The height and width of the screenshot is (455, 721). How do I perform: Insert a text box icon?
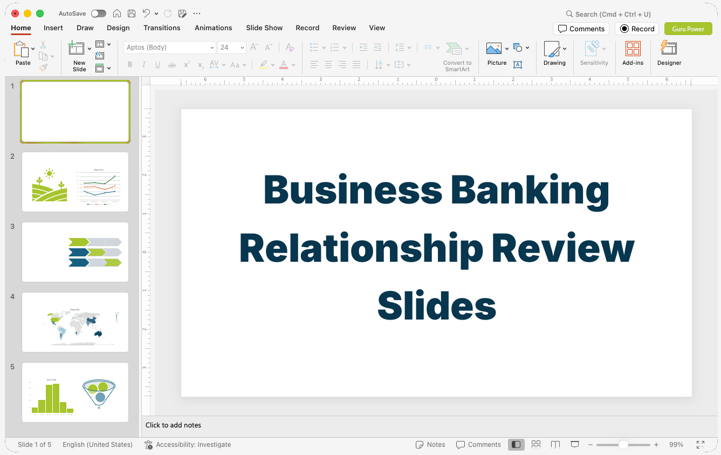coord(518,65)
